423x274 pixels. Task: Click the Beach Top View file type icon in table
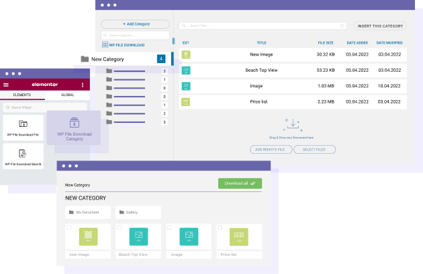186,70
